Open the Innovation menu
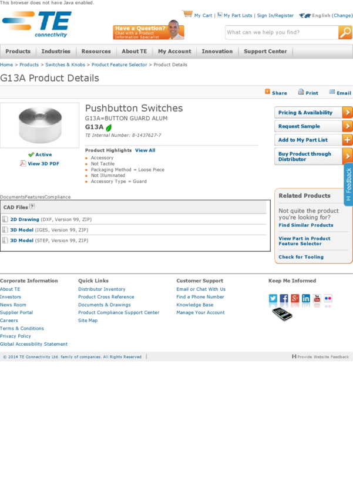This screenshot has height=499, width=353. click(217, 51)
